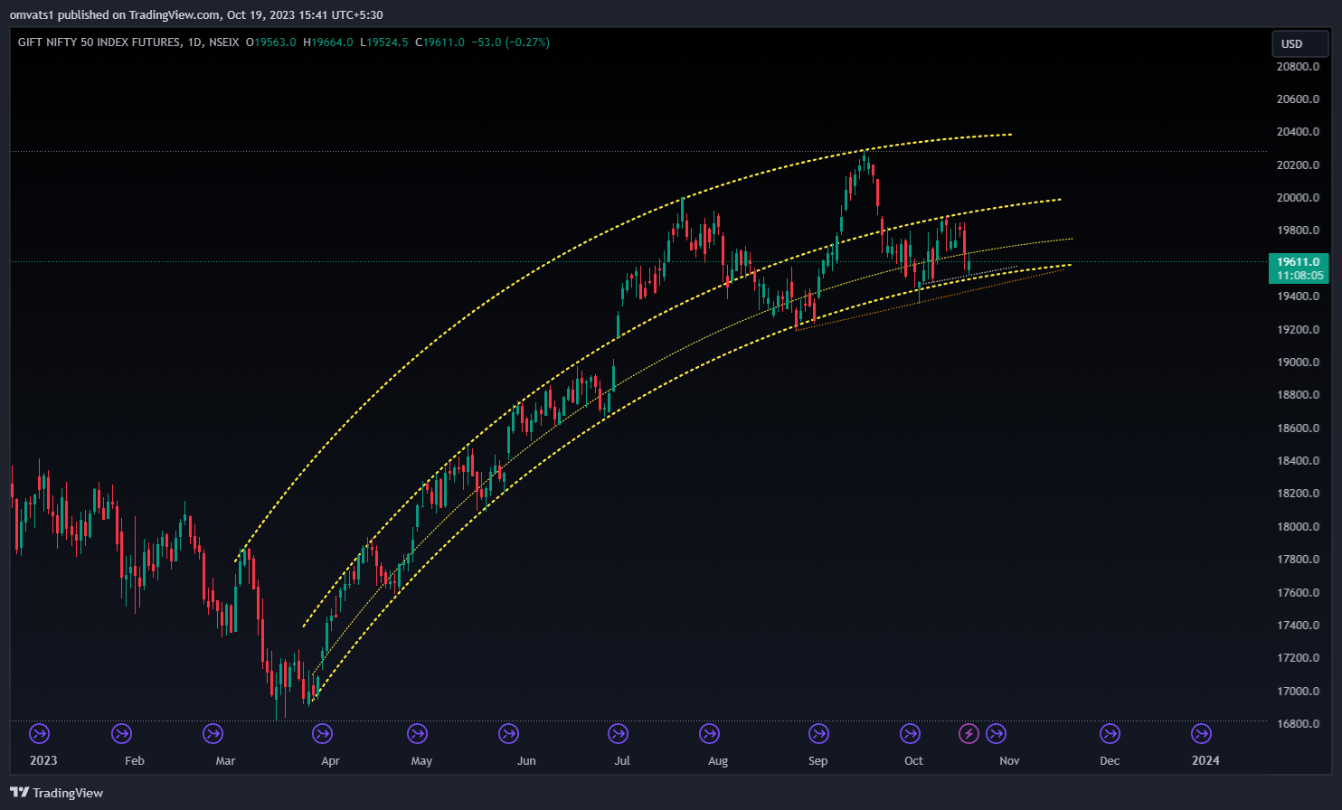Open the event marker above the Feb label
Image resolution: width=1342 pixels, height=810 pixels.
(121, 733)
